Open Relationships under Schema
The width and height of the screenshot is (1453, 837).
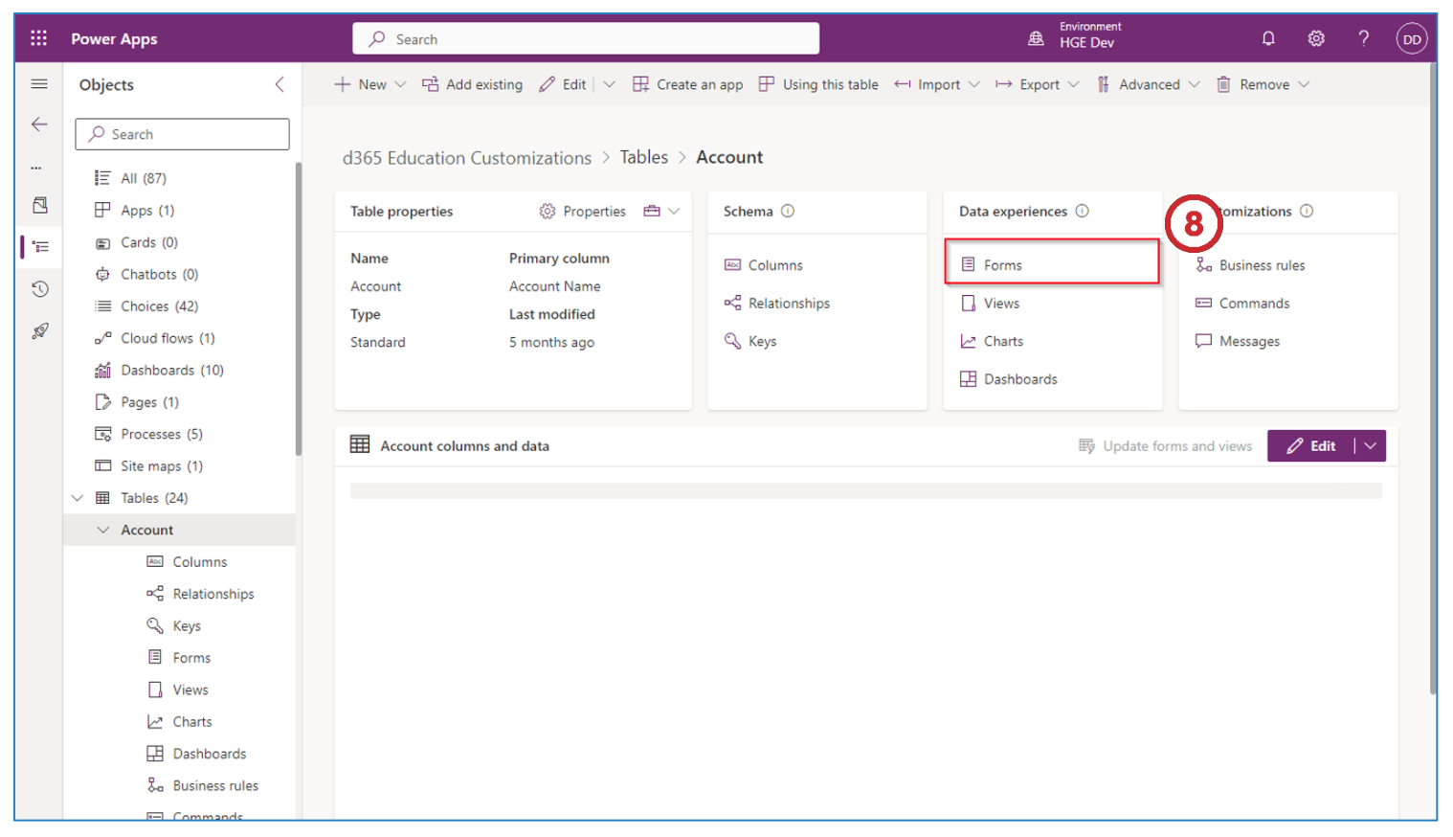(788, 304)
